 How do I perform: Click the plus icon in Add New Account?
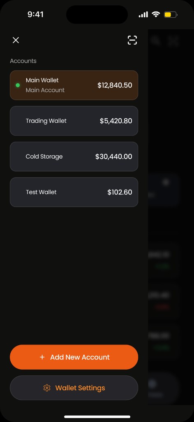[x=42, y=357]
